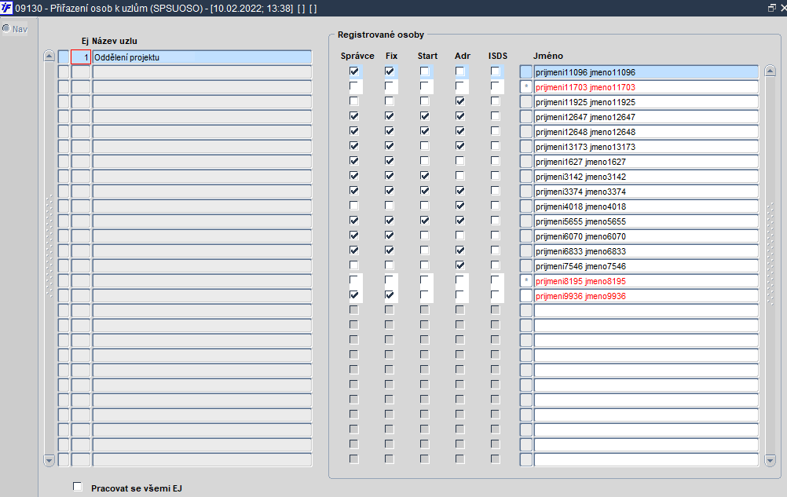787x497 pixels.
Task: Select the Nav radio button
Action: (x=6, y=28)
